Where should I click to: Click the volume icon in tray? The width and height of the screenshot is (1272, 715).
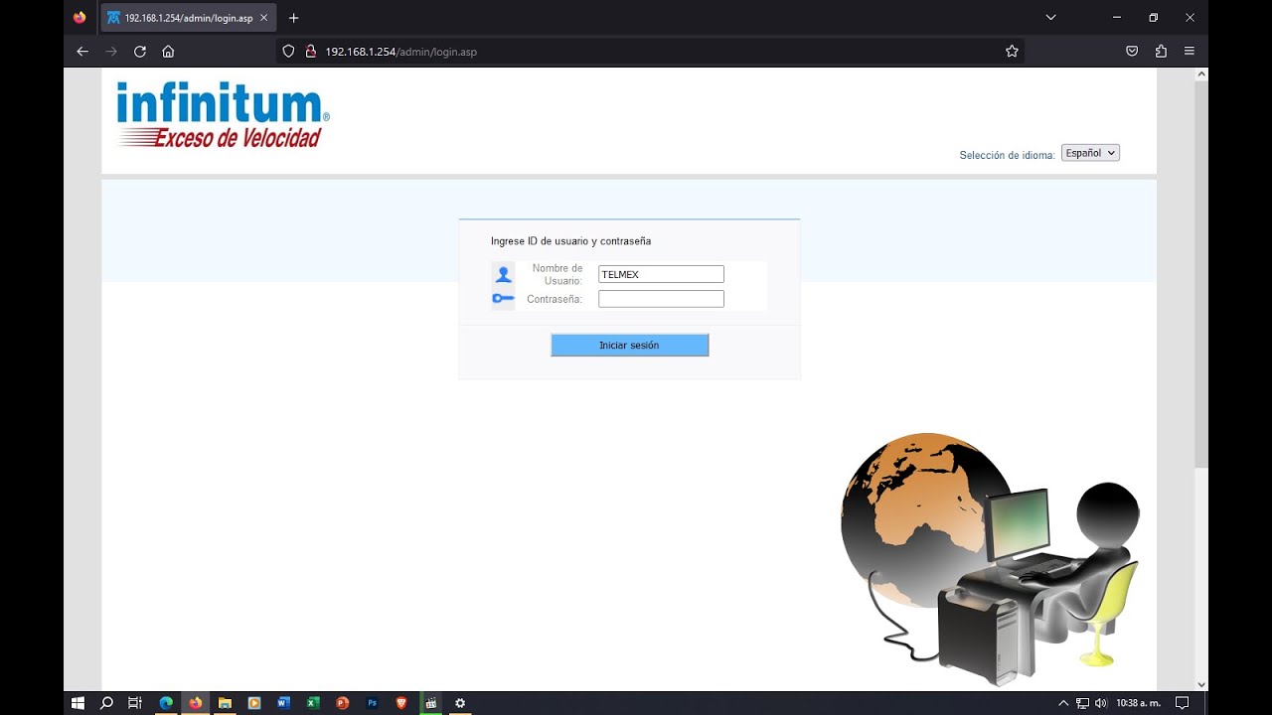[x=1100, y=703]
